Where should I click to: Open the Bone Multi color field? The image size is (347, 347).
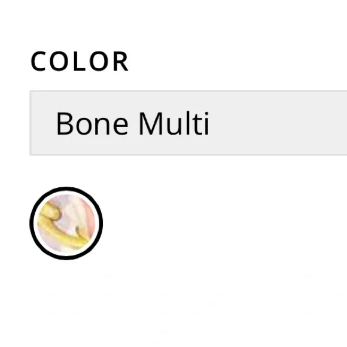pyautogui.click(x=188, y=123)
